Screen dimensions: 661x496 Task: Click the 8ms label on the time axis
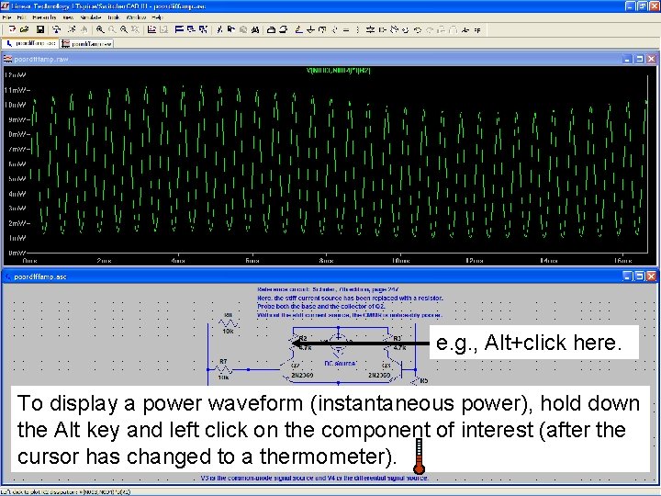point(326,261)
